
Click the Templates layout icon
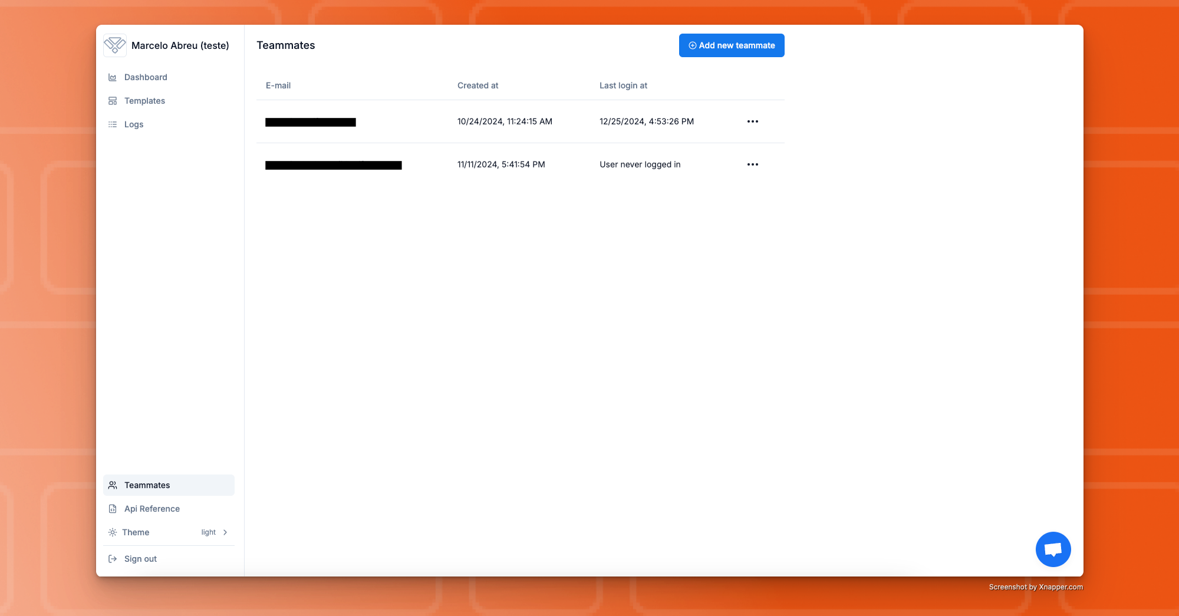tap(113, 101)
